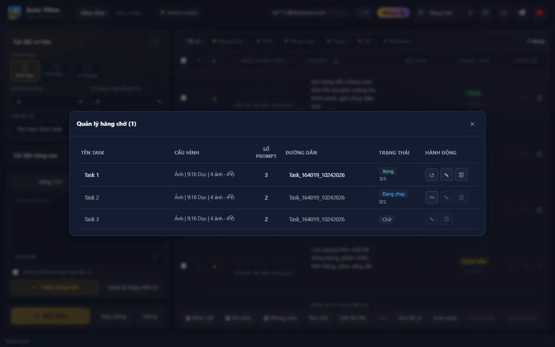The height and width of the screenshot is (347, 555).
Task: Close the Quản lý hàng chờ dialog
Action: coord(472,124)
